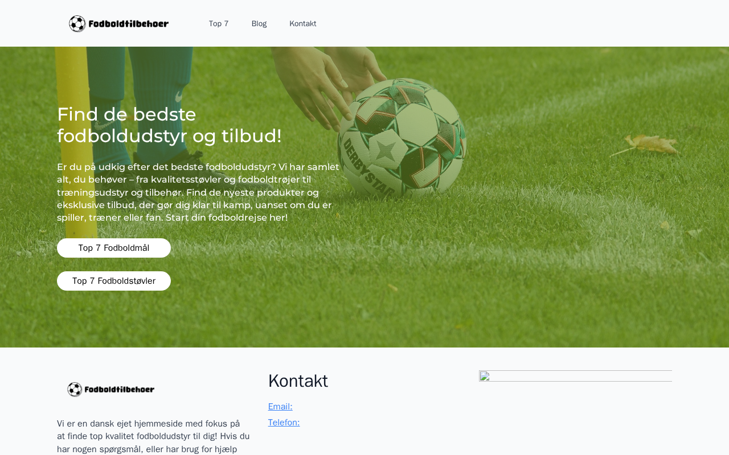The image size is (729, 455).
Task: Click the Fodboldtilbehoer logo in the header
Action: (x=118, y=23)
